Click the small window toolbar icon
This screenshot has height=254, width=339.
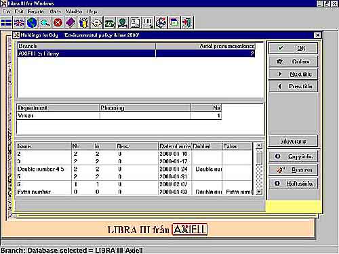(174, 23)
